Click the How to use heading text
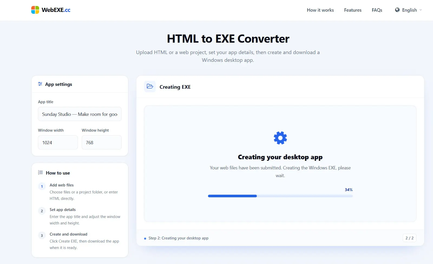Image resolution: width=433 pixels, height=264 pixels. pyautogui.click(x=58, y=173)
